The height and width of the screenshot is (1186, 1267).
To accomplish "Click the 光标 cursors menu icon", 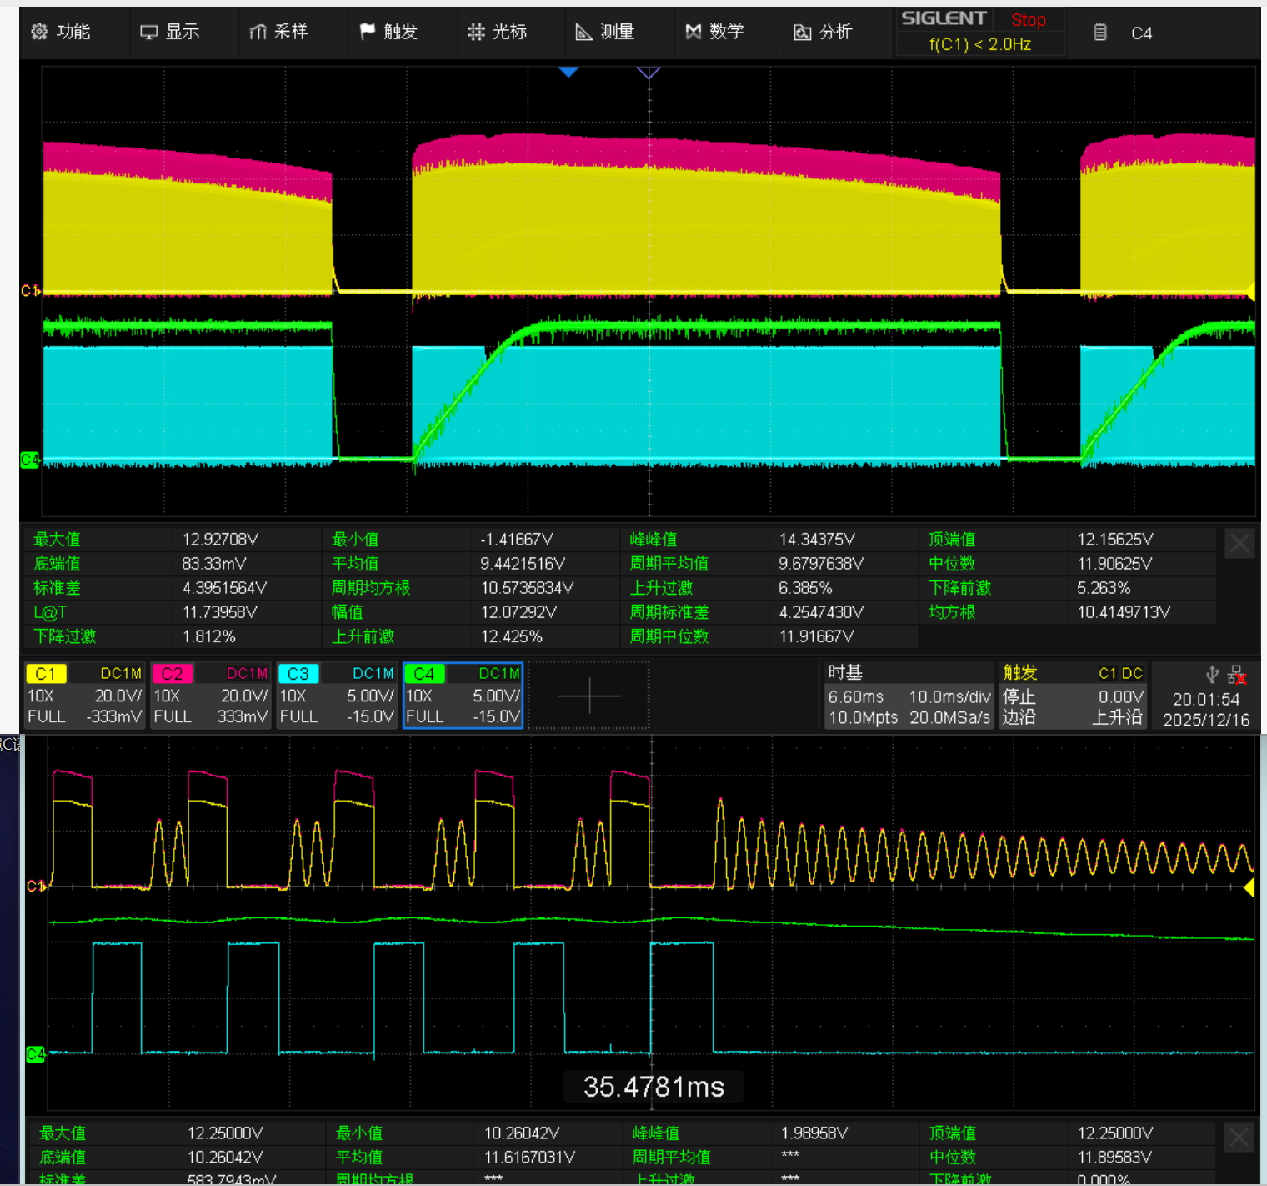I will click(476, 32).
